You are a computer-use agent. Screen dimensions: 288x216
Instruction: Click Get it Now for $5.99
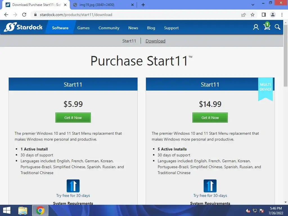tap(73, 118)
